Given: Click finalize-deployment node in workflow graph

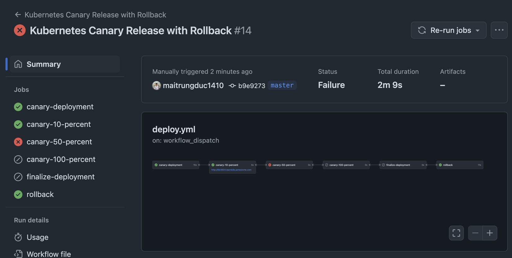Looking at the screenshot, I should (403, 165).
